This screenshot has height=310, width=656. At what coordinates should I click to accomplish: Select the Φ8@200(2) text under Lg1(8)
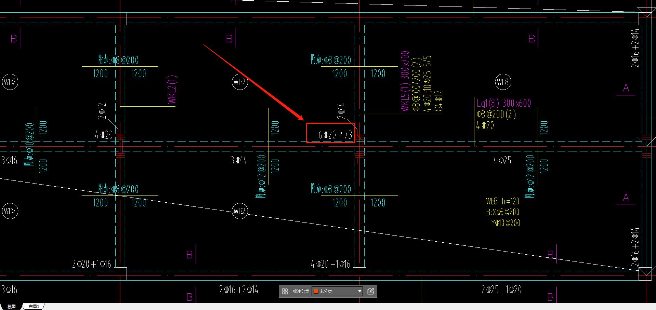[x=496, y=114]
